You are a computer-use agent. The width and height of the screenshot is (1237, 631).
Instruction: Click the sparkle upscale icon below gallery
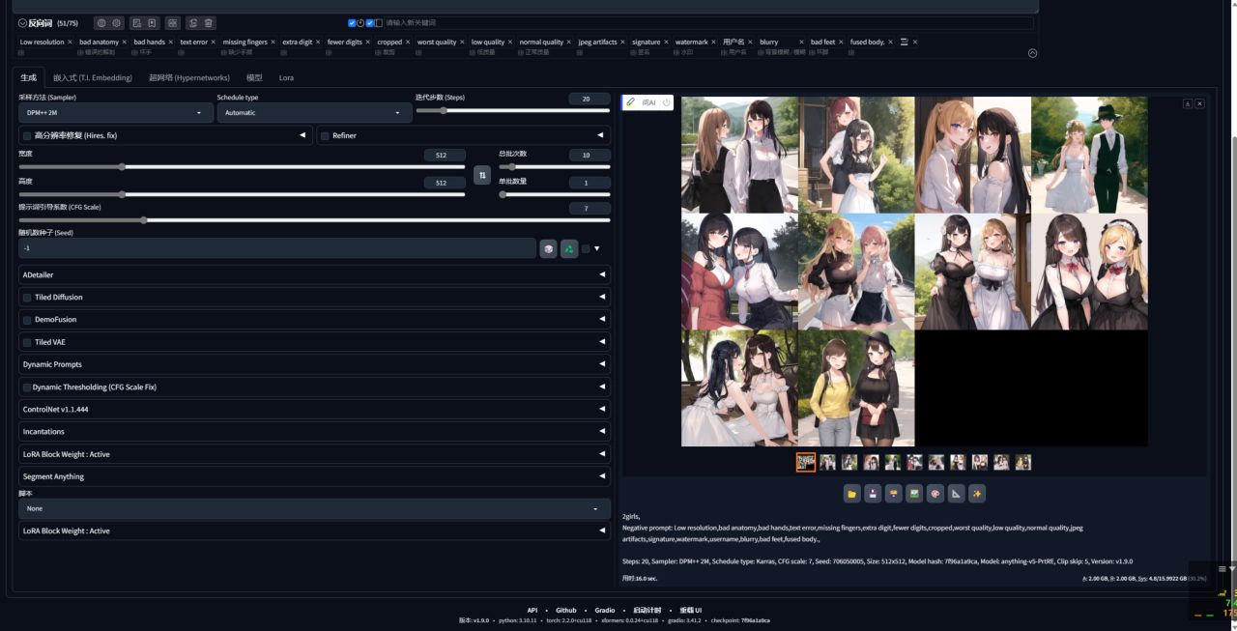pos(977,494)
